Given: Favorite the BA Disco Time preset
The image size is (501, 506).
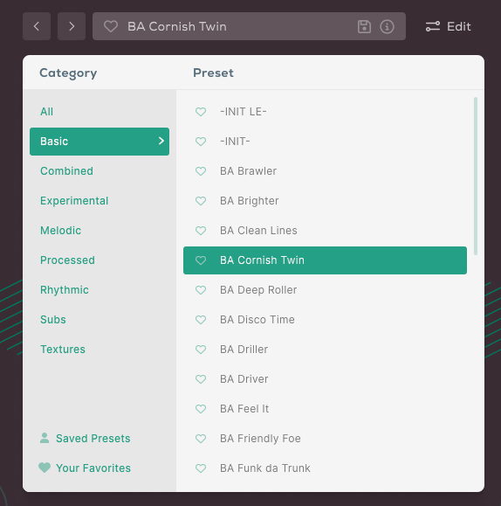Looking at the screenshot, I should [x=201, y=320].
